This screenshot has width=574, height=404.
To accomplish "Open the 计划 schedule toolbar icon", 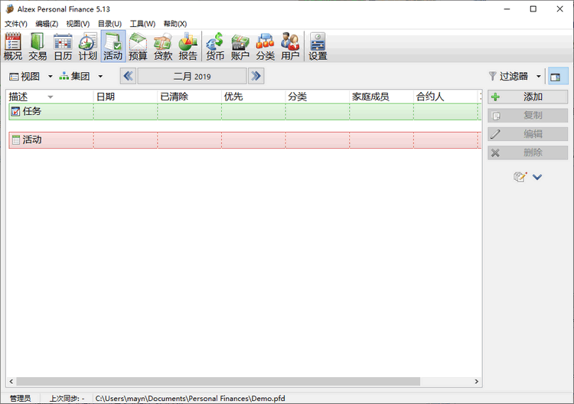I will 88,46.
